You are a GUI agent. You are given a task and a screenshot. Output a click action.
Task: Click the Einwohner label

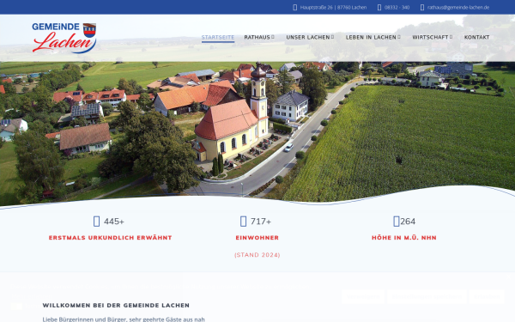pyautogui.click(x=257, y=238)
